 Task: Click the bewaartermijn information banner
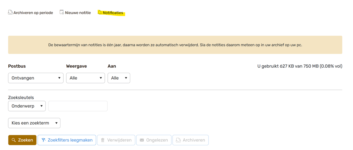pos(175,45)
